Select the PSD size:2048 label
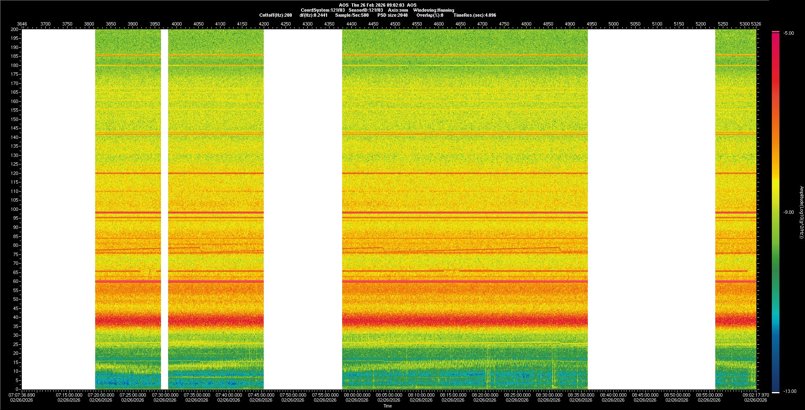 392,15
